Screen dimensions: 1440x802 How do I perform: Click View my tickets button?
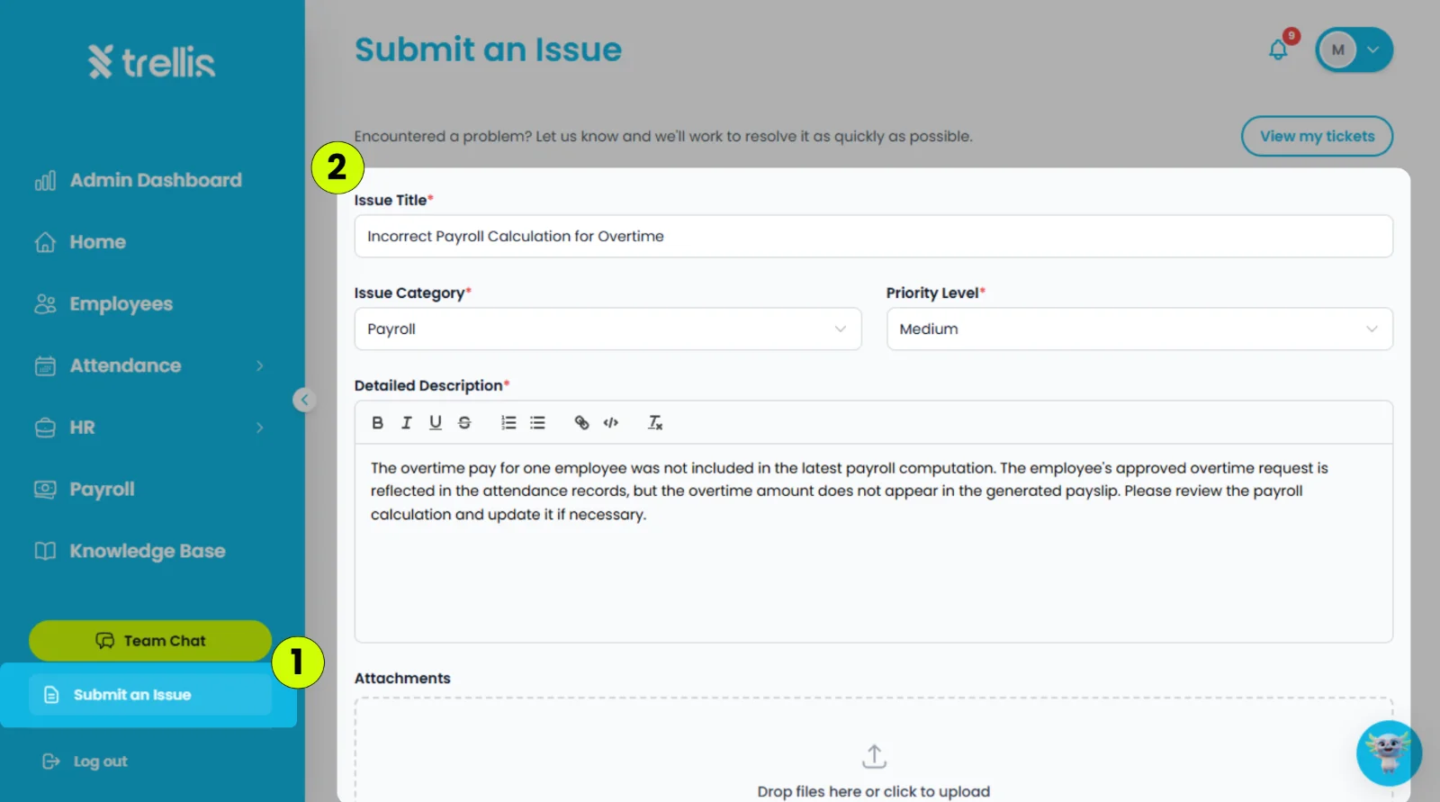pos(1317,136)
